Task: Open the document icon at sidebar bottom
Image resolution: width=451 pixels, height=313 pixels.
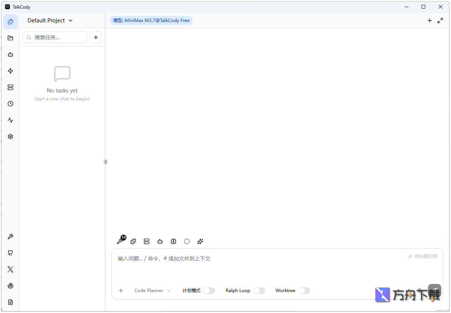Action: coord(10,302)
